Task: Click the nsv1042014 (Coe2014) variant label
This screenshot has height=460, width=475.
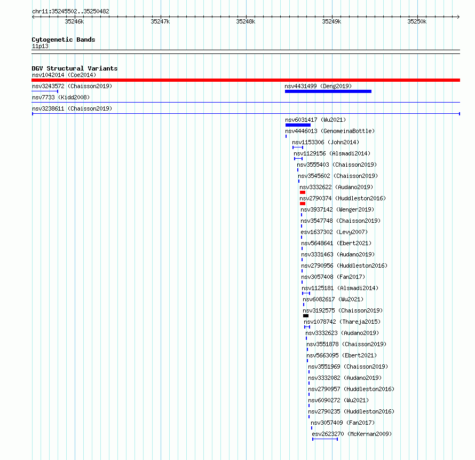Action: click(x=64, y=75)
